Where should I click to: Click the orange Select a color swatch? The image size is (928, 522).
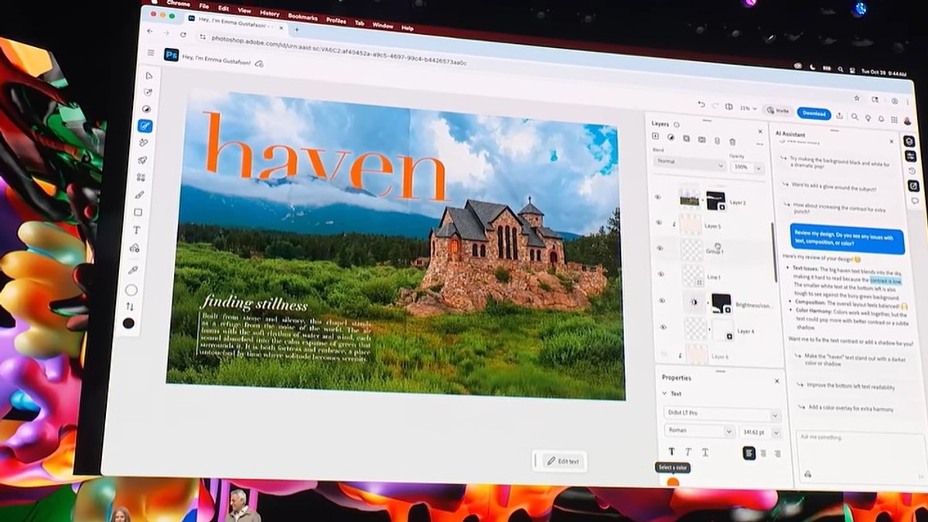coord(673,481)
